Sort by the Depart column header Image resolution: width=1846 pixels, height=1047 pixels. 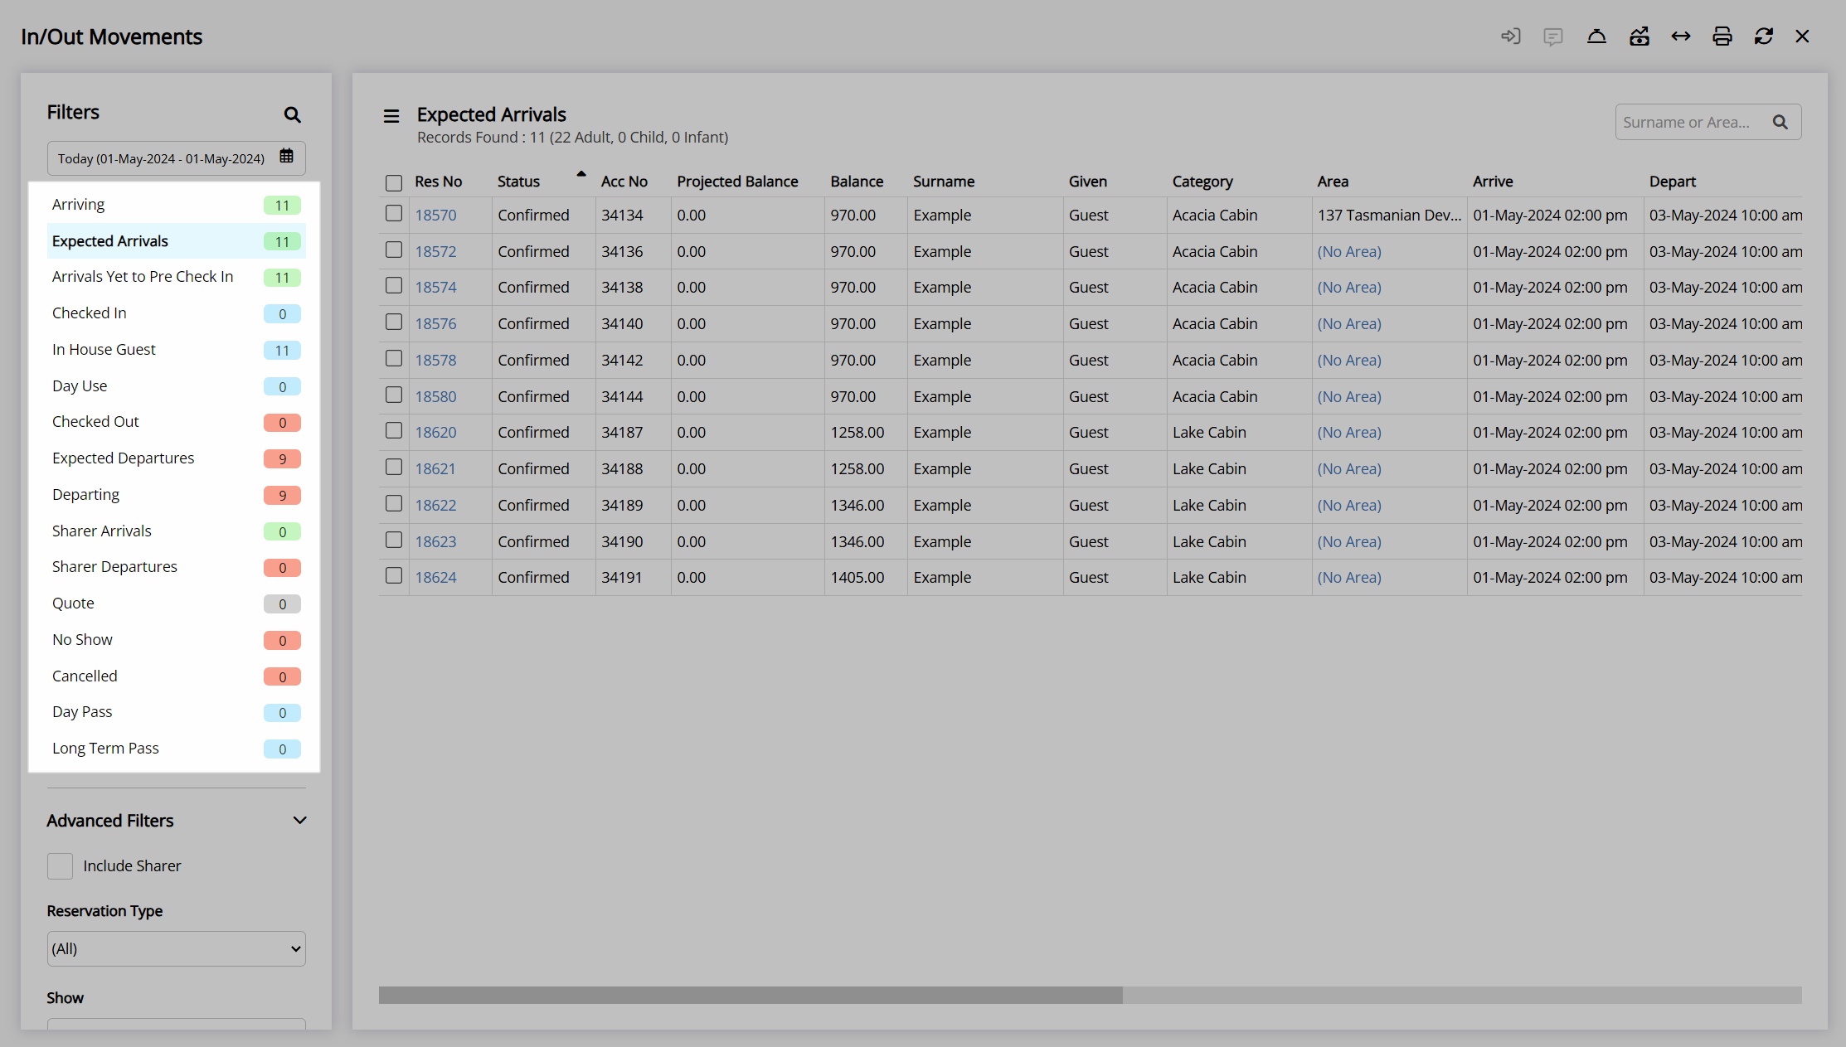pos(1672,182)
